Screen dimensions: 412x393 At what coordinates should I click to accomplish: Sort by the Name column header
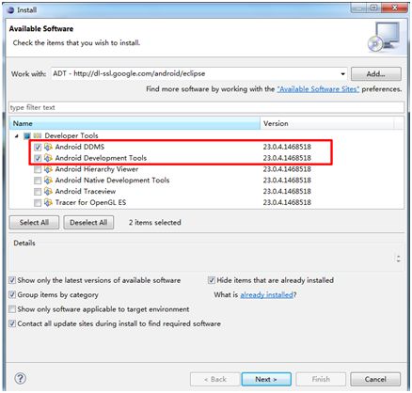coord(135,123)
